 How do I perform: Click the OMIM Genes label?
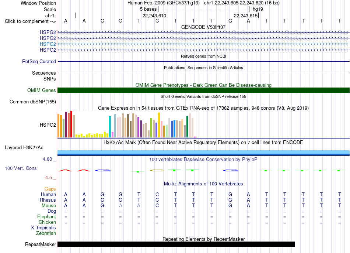[x=41, y=90]
